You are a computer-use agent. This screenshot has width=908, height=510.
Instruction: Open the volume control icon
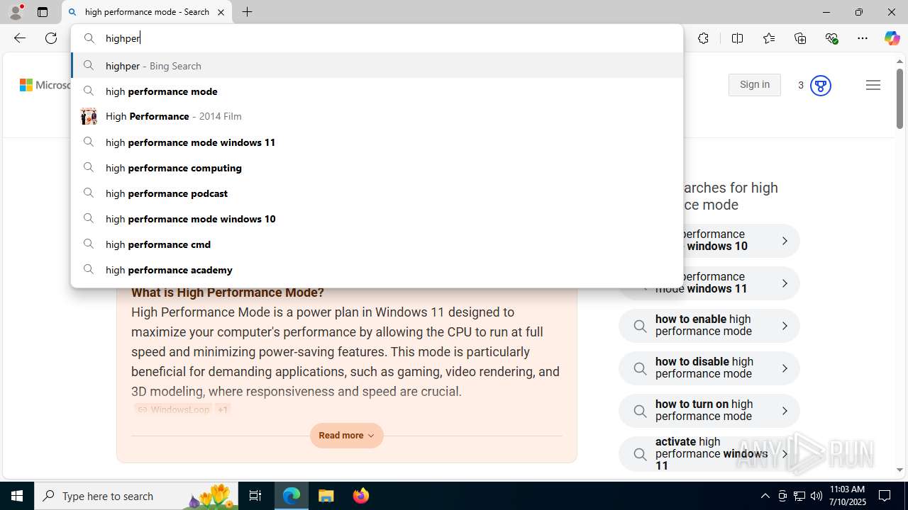pyautogui.click(x=816, y=496)
